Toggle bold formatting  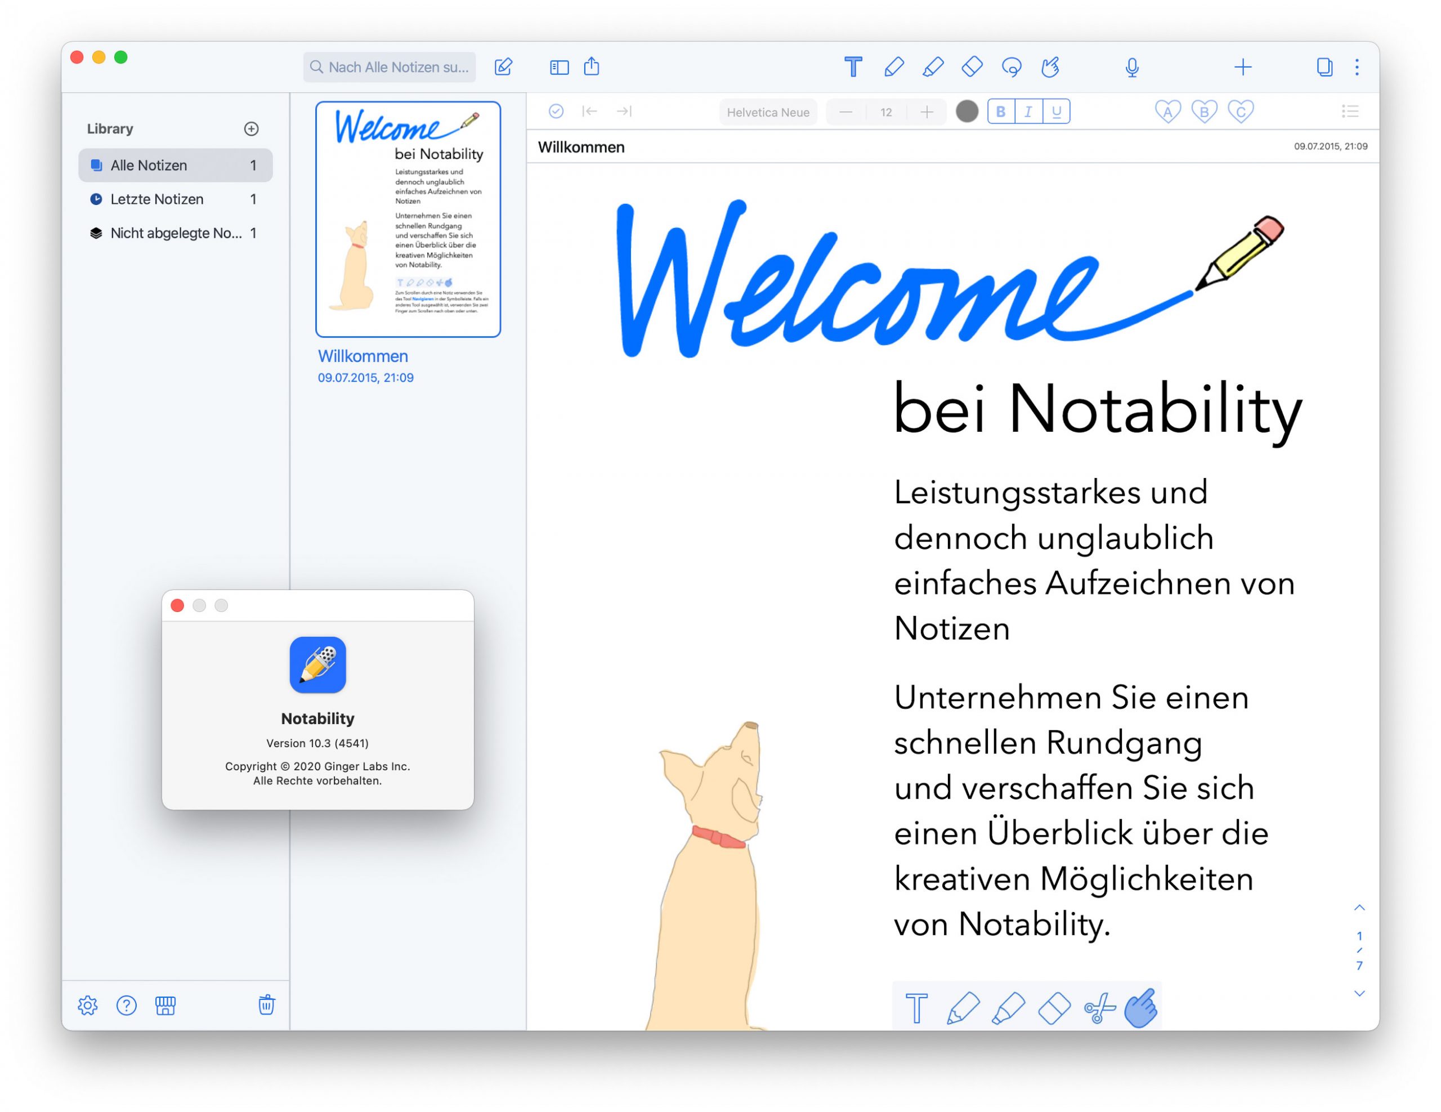pyautogui.click(x=1001, y=111)
